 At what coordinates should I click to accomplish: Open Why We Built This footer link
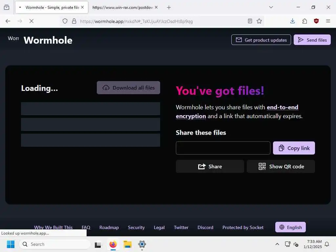click(53, 227)
